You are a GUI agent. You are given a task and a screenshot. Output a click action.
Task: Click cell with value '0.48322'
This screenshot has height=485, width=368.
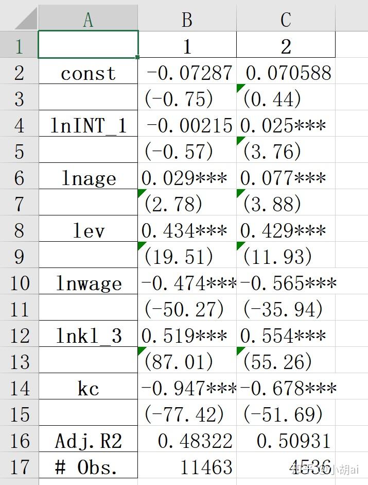[x=187, y=439]
